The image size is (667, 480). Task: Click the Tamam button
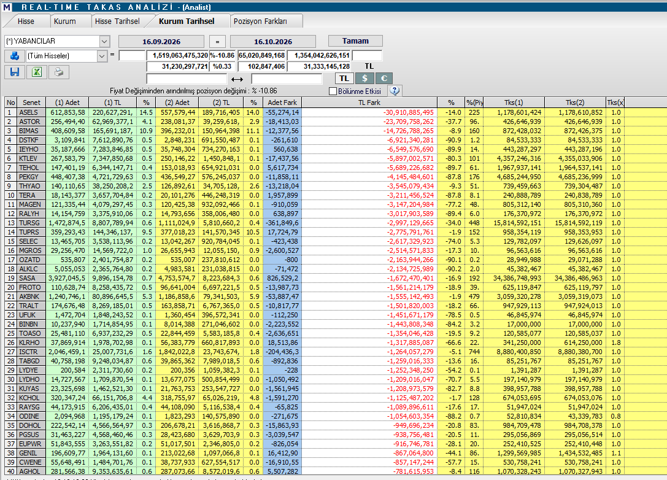356,41
